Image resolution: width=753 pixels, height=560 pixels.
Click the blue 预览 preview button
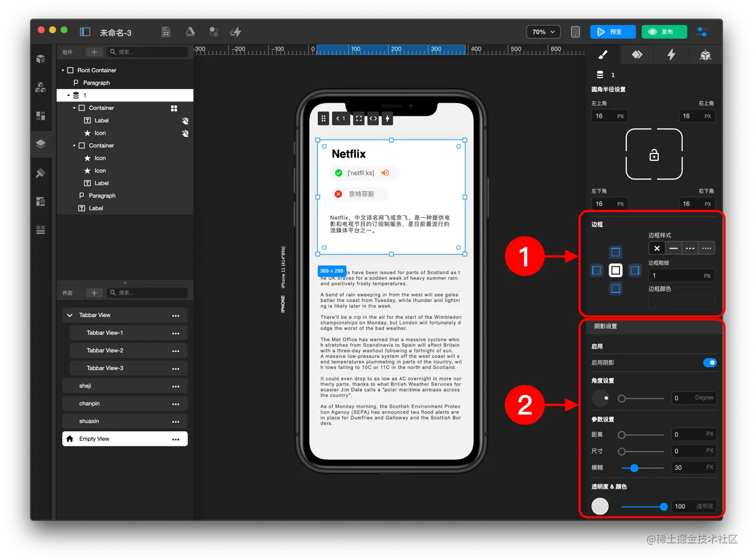point(613,32)
